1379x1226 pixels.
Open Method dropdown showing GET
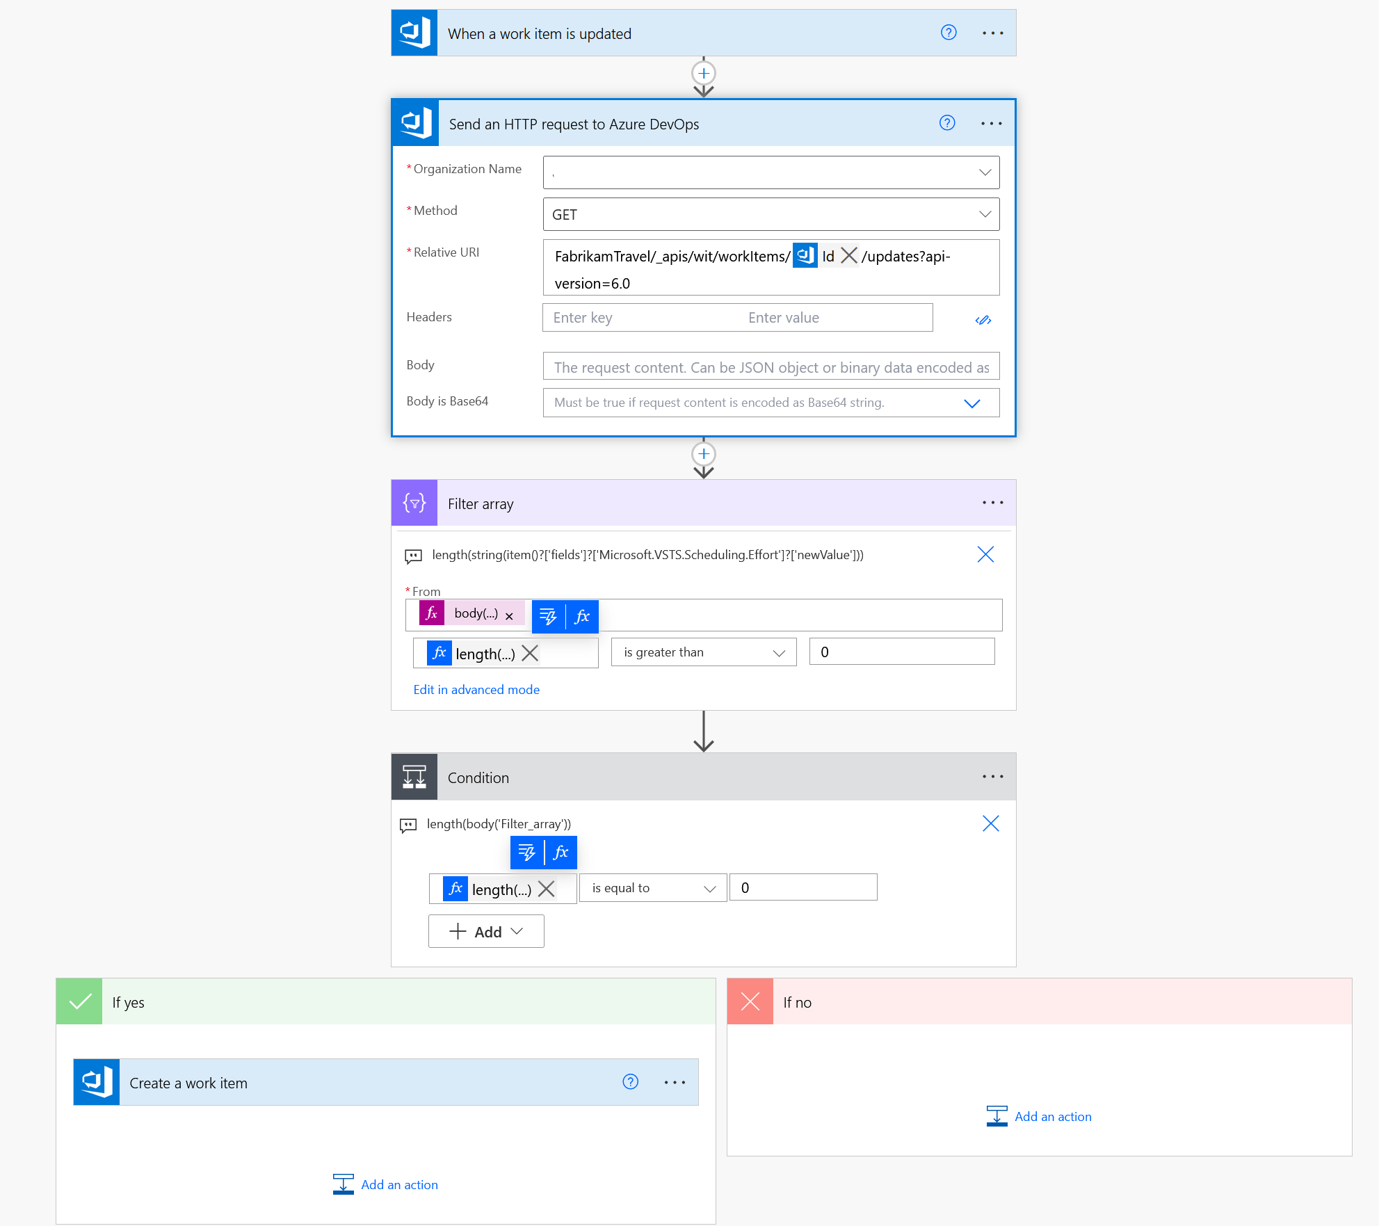click(985, 214)
